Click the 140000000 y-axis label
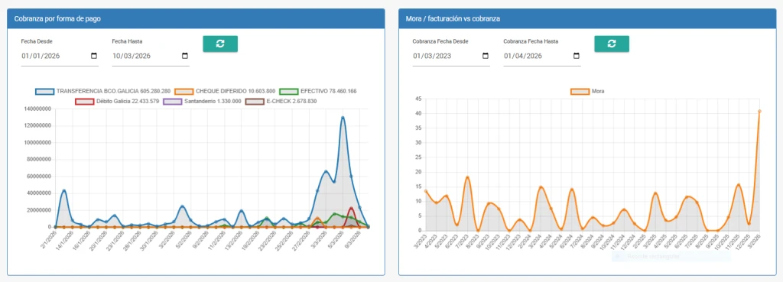The width and height of the screenshot is (783, 282). coord(37,109)
